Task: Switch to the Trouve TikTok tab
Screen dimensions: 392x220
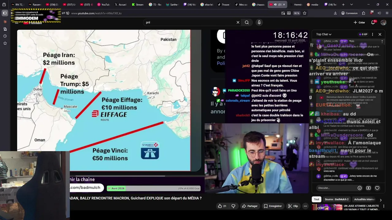Action: (x=224, y=5)
